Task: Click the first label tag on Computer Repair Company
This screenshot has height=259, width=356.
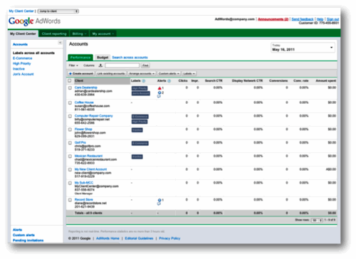Action: pyautogui.click(x=140, y=117)
